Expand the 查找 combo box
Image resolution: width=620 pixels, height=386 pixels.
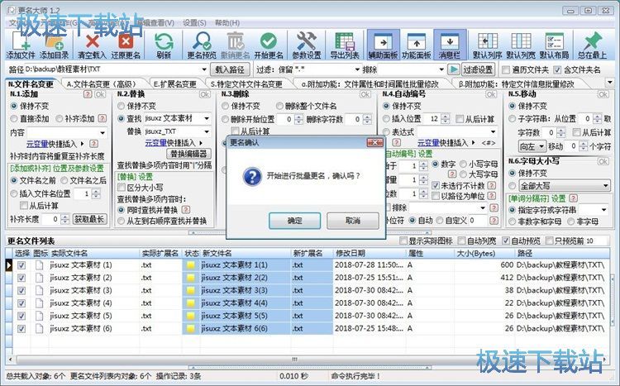coord(207,118)
